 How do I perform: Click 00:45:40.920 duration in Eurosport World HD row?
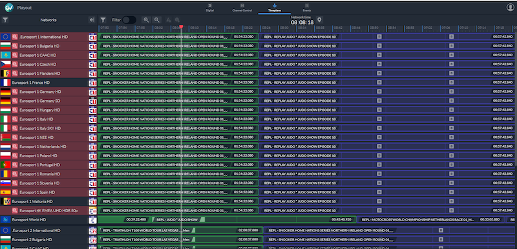(341, 220)
